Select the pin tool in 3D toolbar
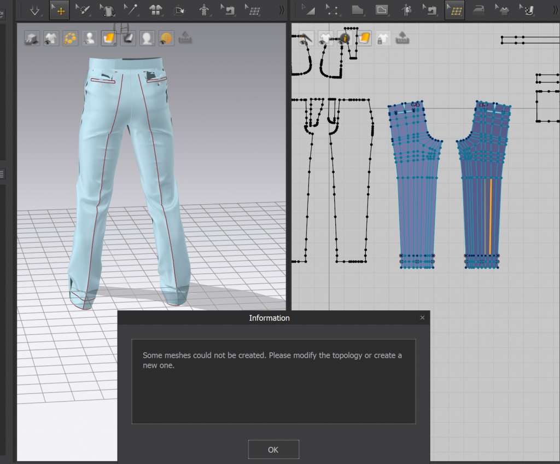 point(131,10)
